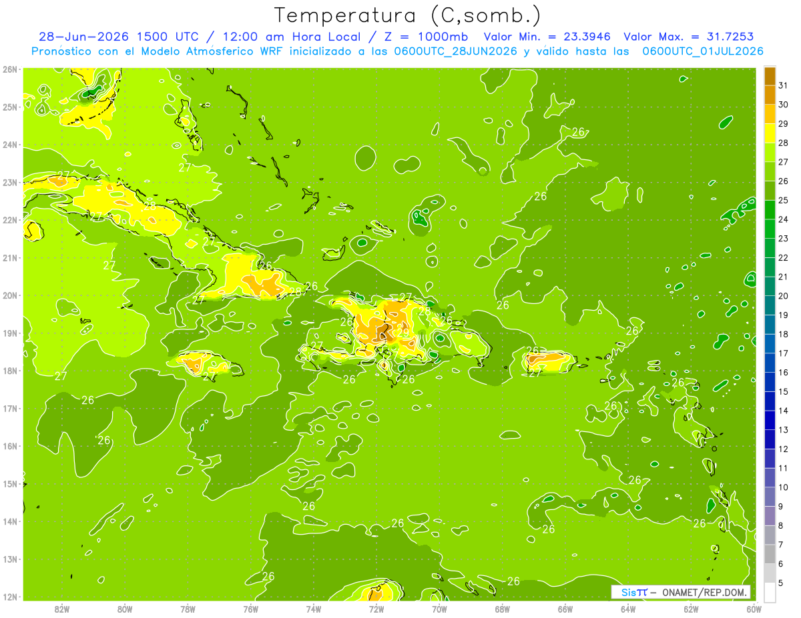
Task: Click the '66W' longitude axis label
Action: 565,609
